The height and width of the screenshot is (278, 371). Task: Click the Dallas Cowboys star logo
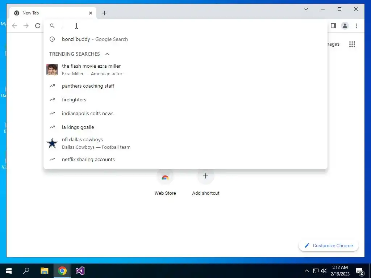(x=52, y=143)
